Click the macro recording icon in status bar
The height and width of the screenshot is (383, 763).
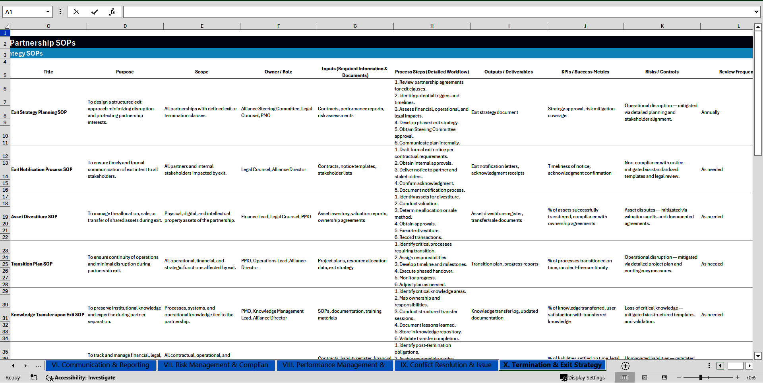[x=34, y=377]
